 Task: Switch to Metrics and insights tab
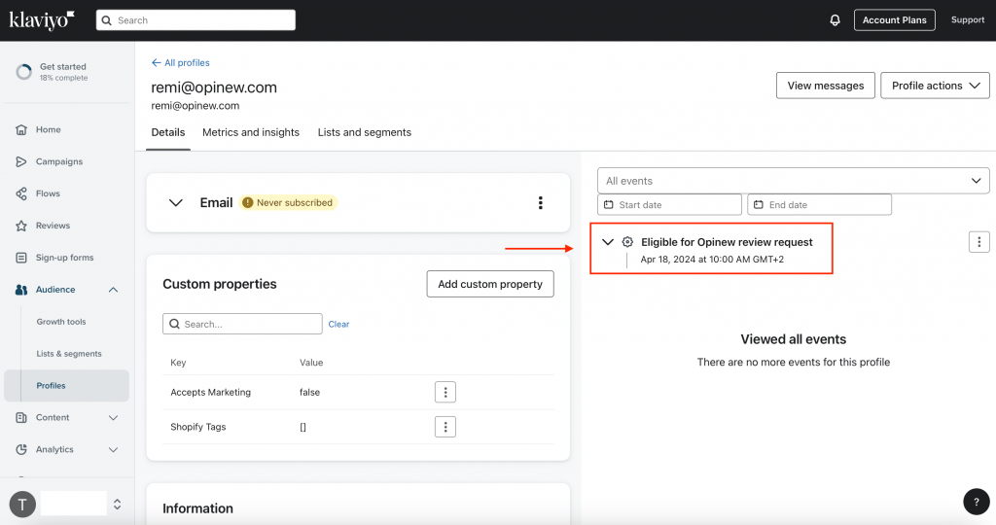click(x=251, y=132)
